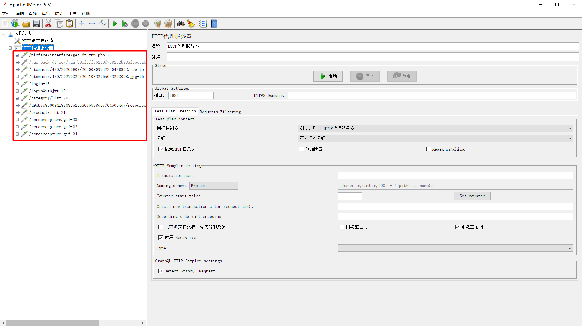Click the Shutdown test icon
Screen dimensions: 582x326
(x=146, y=24)
